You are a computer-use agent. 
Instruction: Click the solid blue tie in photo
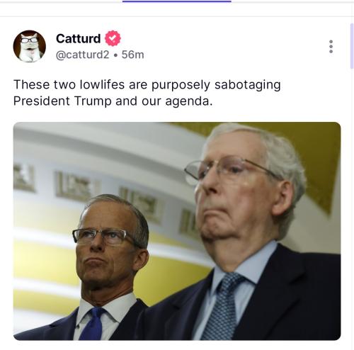point(93,324)
